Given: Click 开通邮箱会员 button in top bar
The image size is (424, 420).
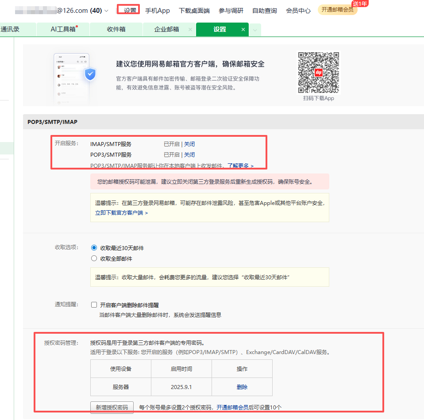Looking at the screenshot, I should 337,10.
